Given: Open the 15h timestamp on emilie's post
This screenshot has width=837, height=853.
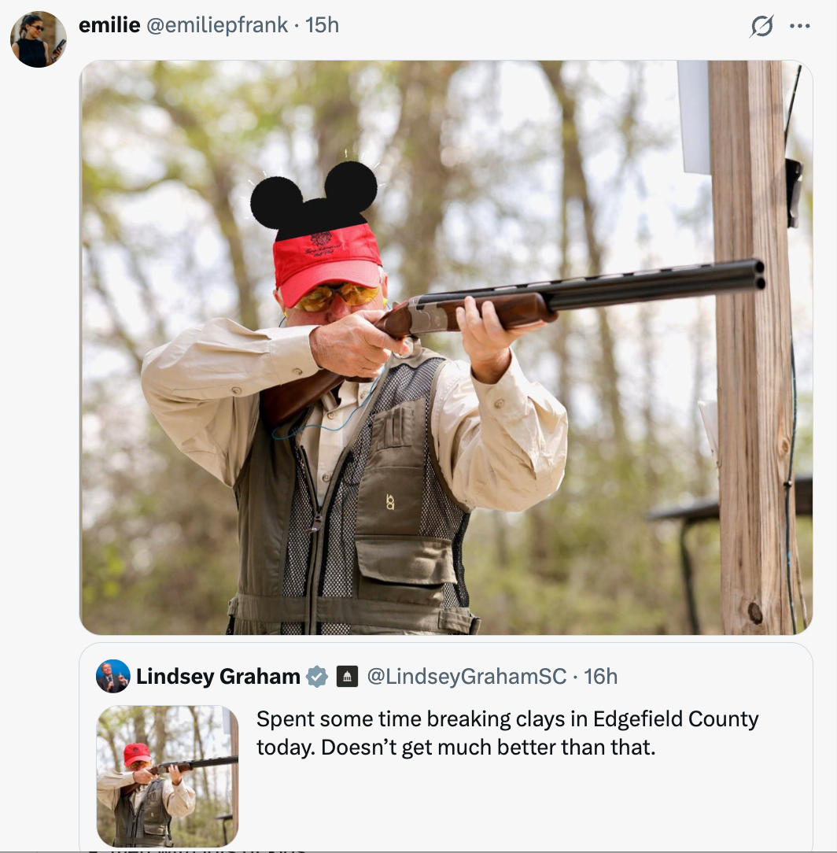Looking at the screenshot, I should (323, 24).
